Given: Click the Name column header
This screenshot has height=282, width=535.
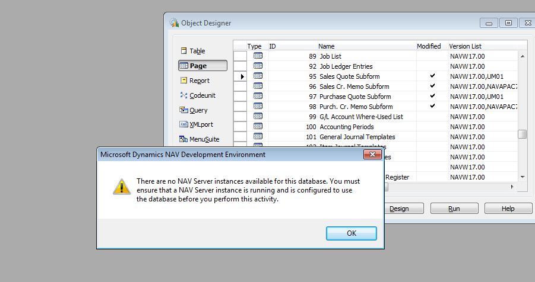Looking at the screenshot, I should point(367,46).
